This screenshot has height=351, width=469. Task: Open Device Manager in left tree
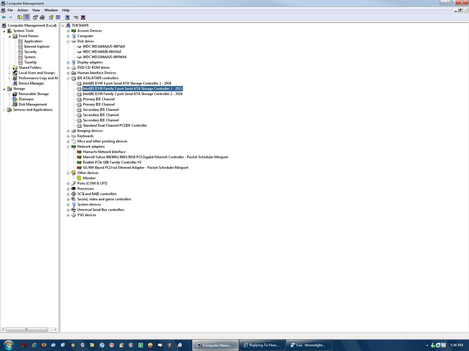point(31,83)
